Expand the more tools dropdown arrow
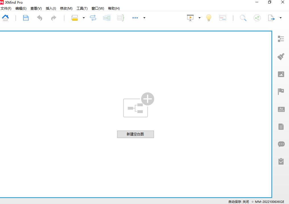The image size is (289, 204). 144,18
